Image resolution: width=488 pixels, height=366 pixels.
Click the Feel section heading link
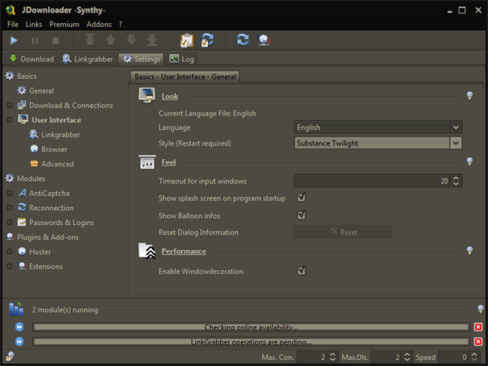pos(169,162)
